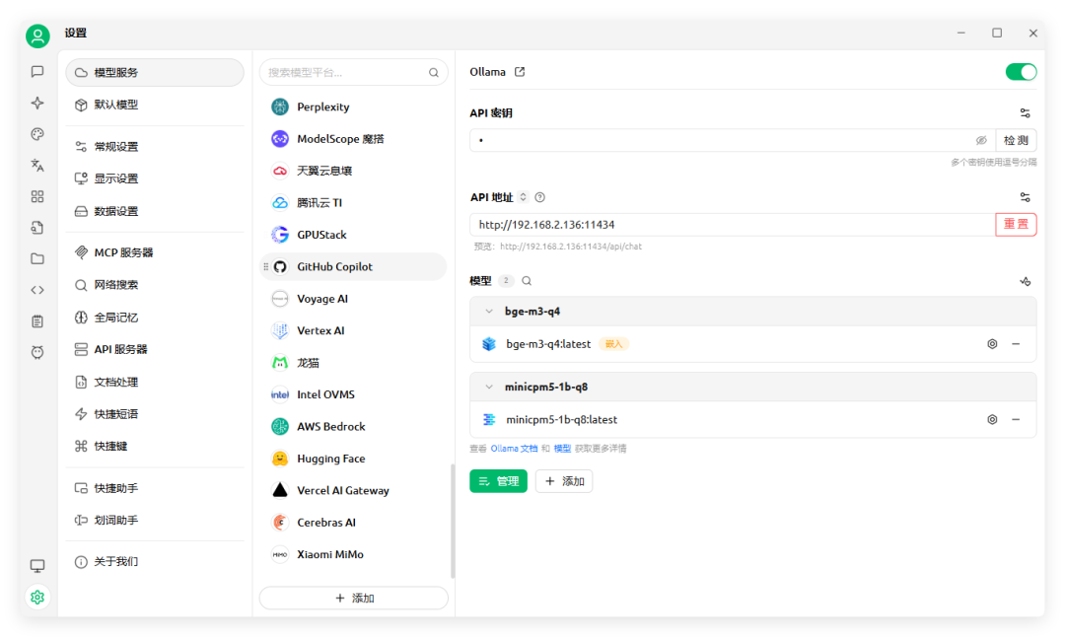Click the API 地址 URL input field
1065x637 pixels.
(x=732, y=225)
